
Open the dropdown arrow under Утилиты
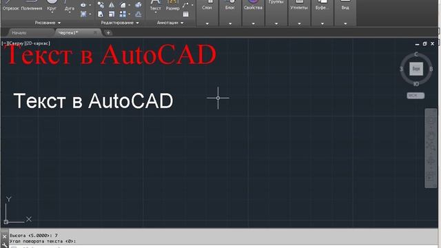[299, 23]
